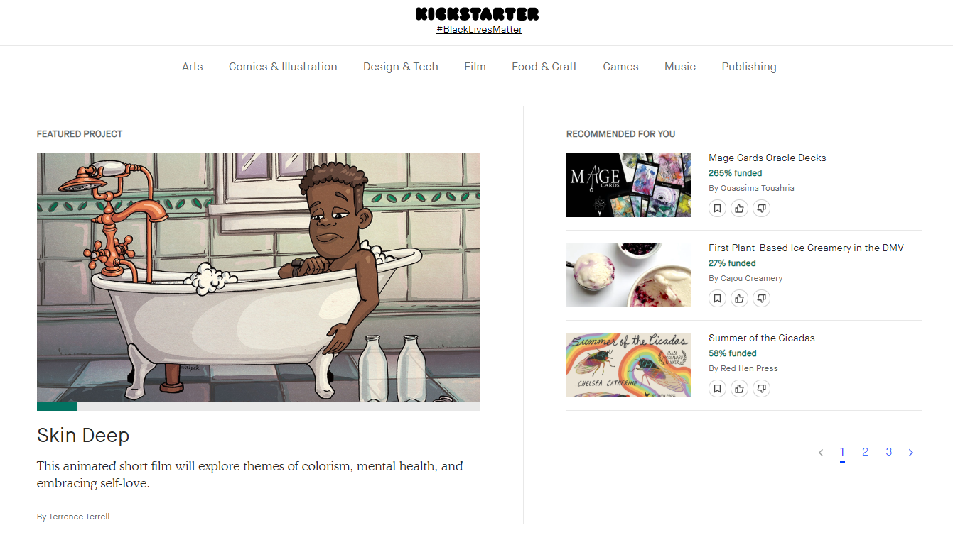Image resolution: width=953 pixels, height=535 pixels.
Task: Bookmark the Mage Cards Oracle Decks project
Action: (717, 209)
